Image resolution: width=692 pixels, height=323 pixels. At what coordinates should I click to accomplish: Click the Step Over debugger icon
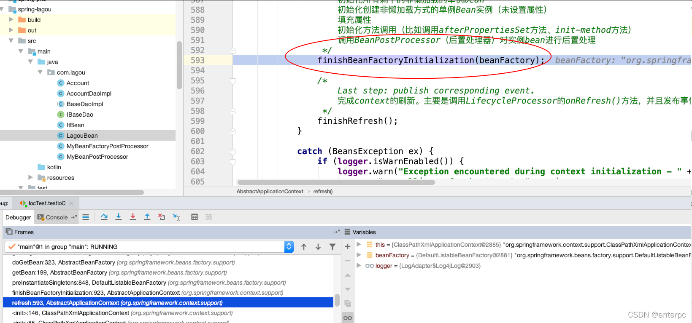(x=104, y=217)
